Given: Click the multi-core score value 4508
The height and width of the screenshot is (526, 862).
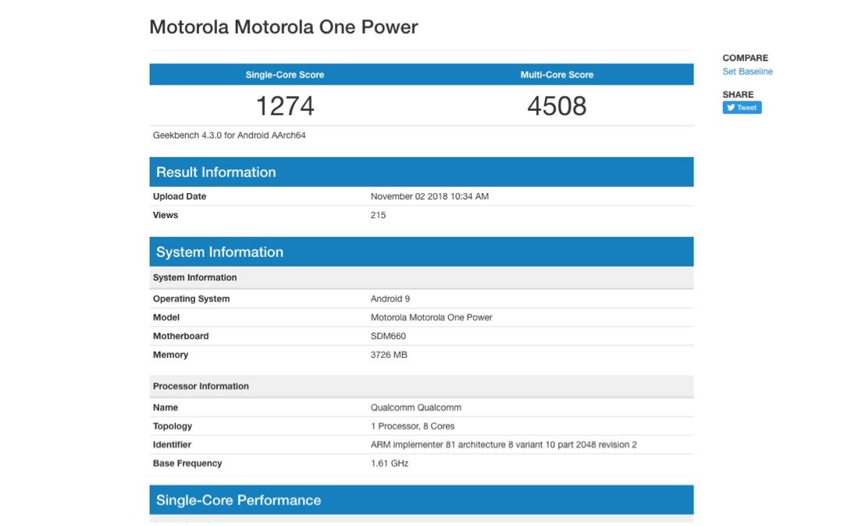Looking at the screenshot, I should pyautogui.click(x=557, y=106).
